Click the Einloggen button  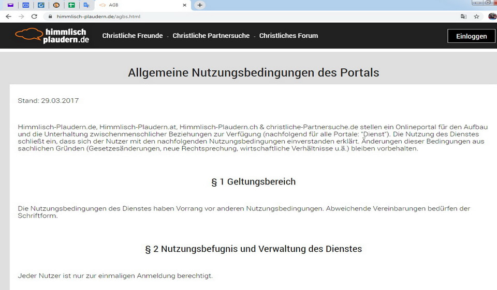point(471,36)
